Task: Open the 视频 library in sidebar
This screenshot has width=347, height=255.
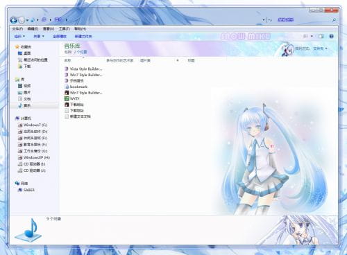Action: coord(24,86)
